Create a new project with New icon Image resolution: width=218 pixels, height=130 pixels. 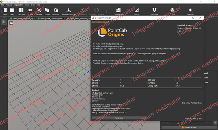coord(5,11)
